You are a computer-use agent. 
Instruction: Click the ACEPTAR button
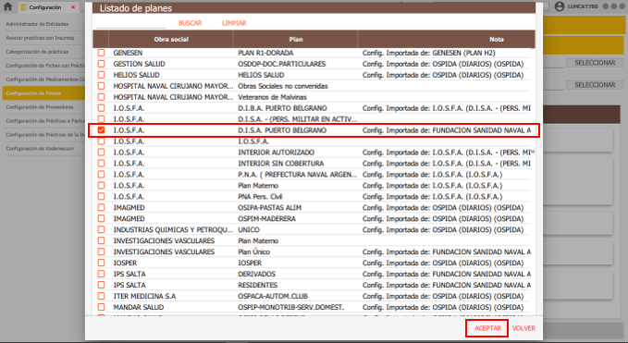(x=487, y=328)
